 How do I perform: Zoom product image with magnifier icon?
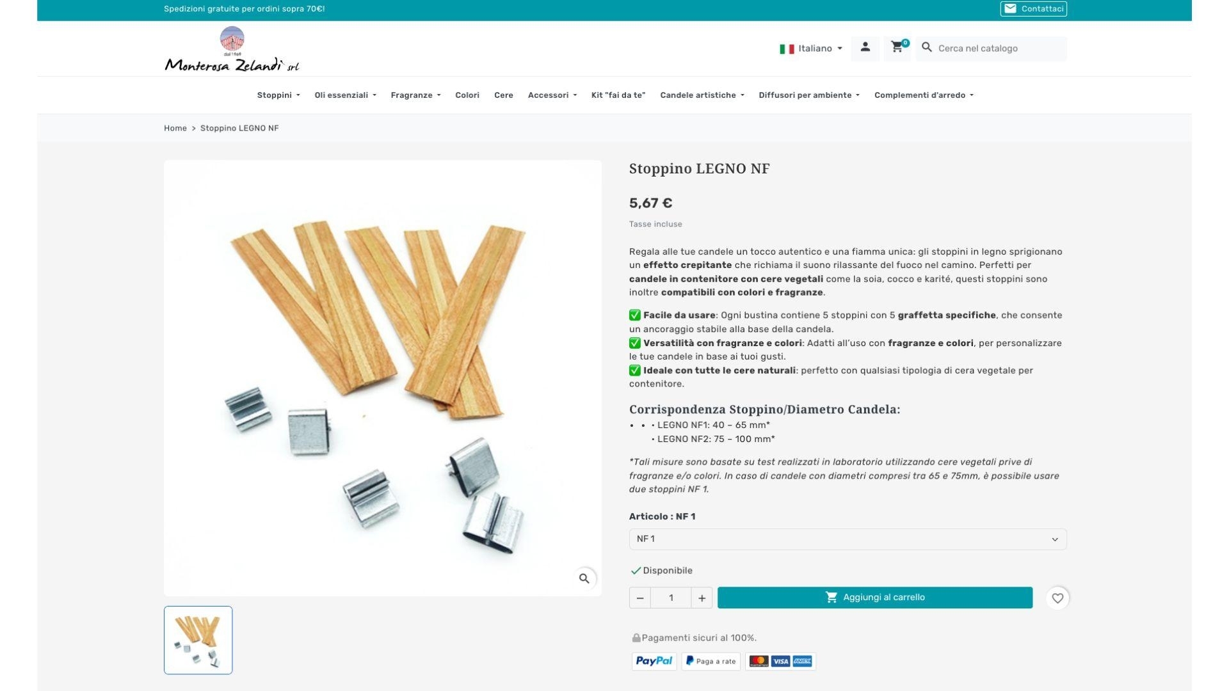pyautogui.click(x=584, y=578)
